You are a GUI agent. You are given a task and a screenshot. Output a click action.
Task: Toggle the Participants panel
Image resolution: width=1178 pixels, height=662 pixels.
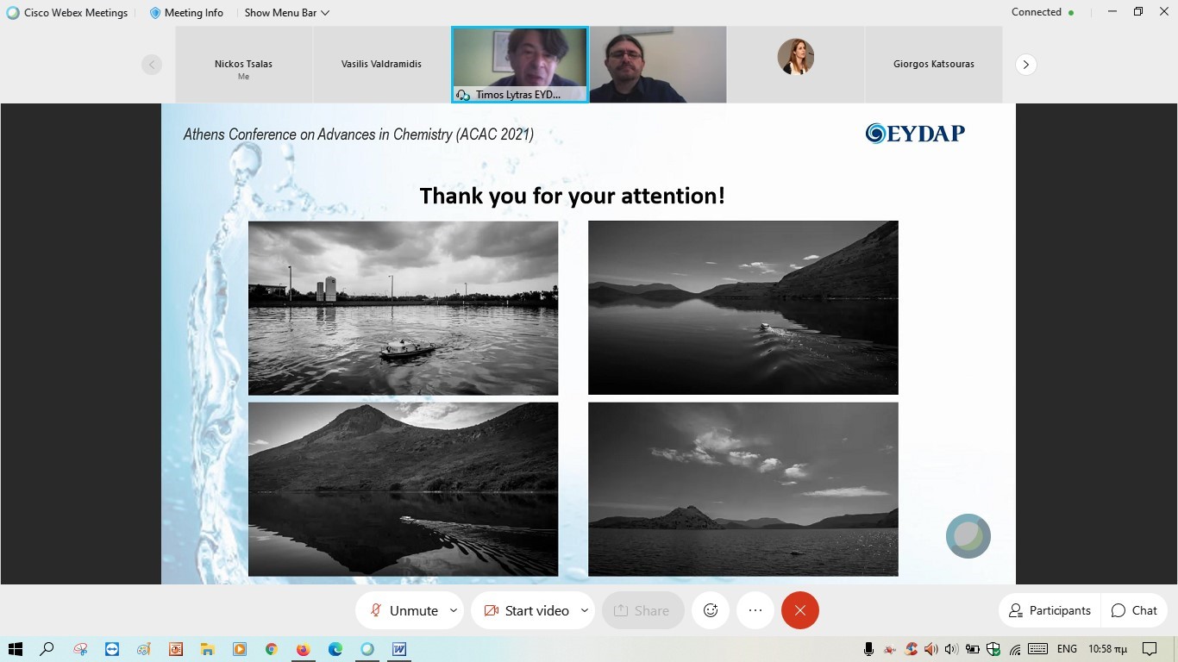(1050, 610)
